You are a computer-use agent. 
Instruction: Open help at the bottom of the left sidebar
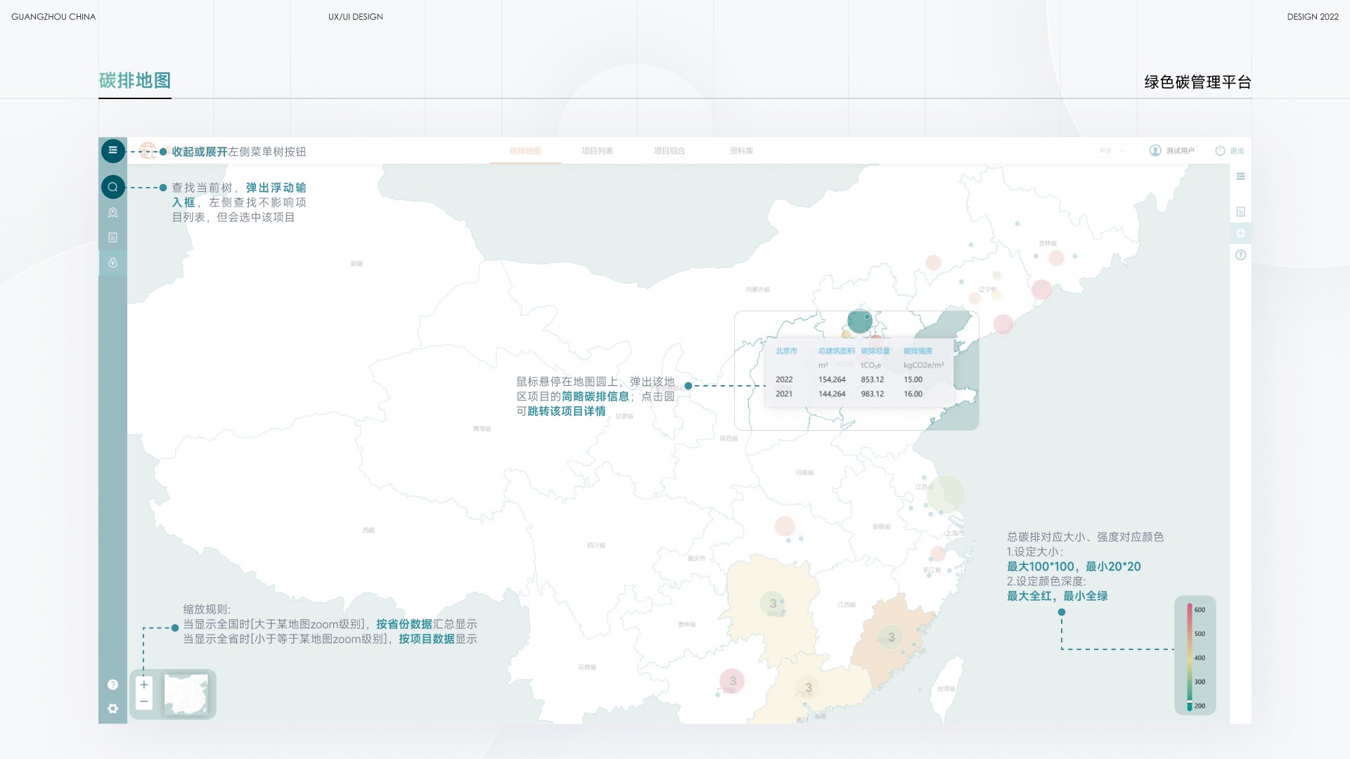pos(112,685)
